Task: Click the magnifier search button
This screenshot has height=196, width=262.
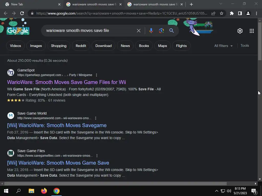Action: tap(171, 31)
